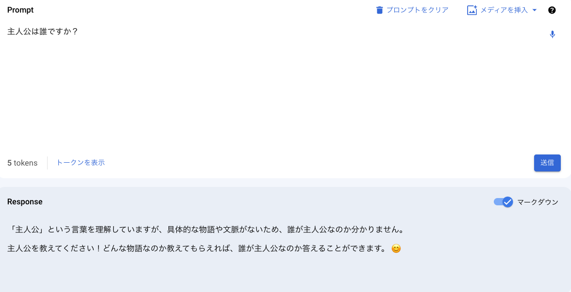571x292 pixels.
Task: Open トークンを表示 to show tokens
Action: click(x=80, y=162)
